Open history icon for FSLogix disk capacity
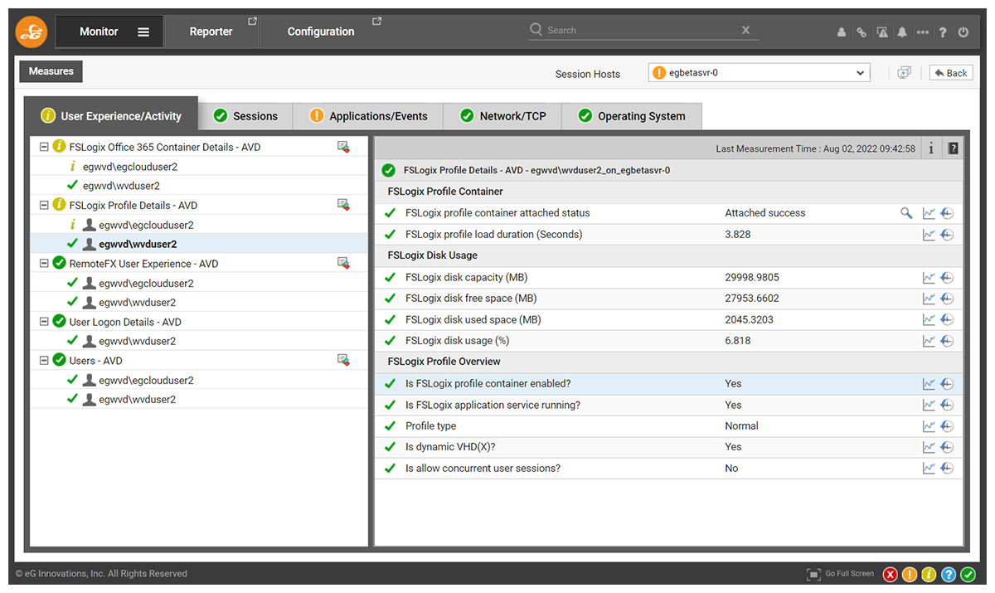This screenshot has height=593, width=995. tap(947, 278)
